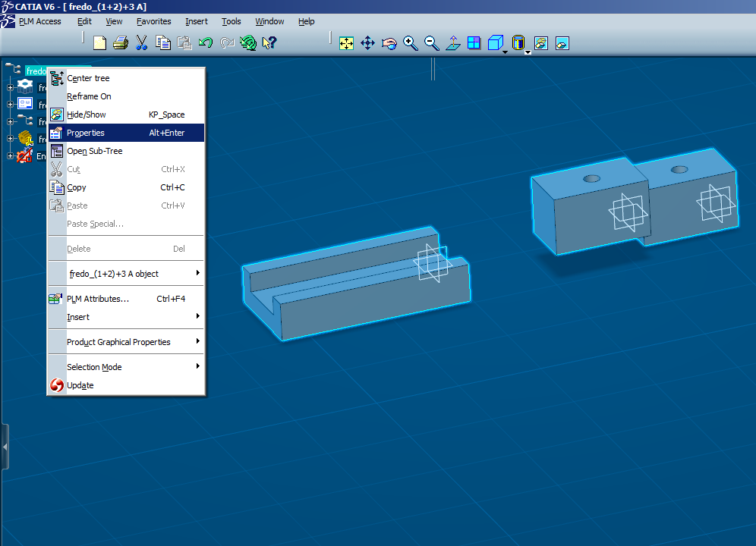
Task: Open the View menu
Action: coord(115,22)
